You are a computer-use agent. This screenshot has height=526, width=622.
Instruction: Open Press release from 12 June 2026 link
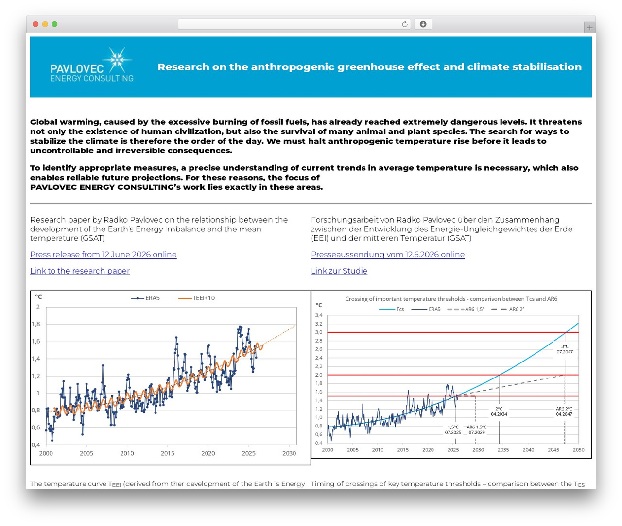click(x=103, y=254)
